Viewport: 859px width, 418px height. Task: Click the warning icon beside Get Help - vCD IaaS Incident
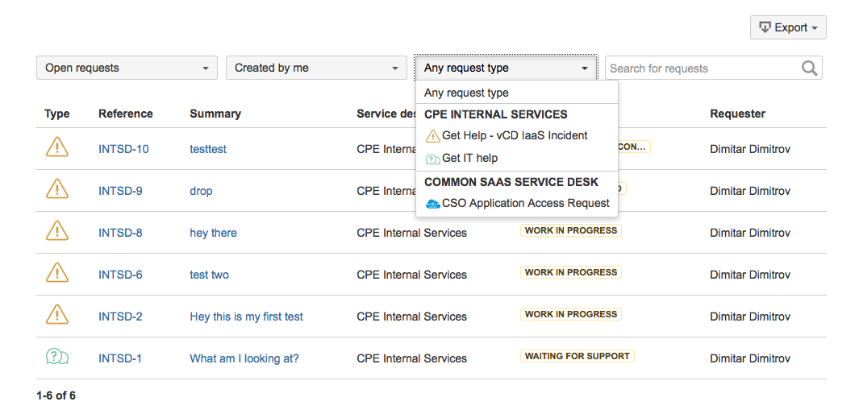(x=433, y=135)
